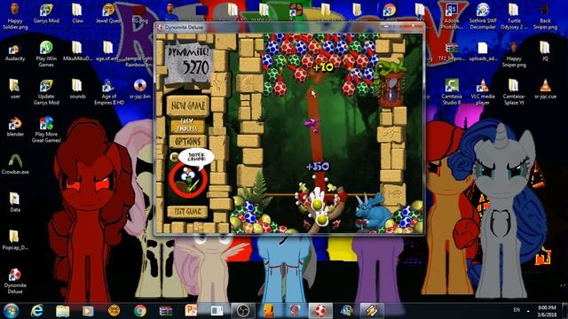
Task: Open the uploads_ad... document on desktop
Action: pos(483,51)
